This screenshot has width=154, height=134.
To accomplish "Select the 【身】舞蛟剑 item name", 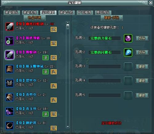I will [26, 52].
